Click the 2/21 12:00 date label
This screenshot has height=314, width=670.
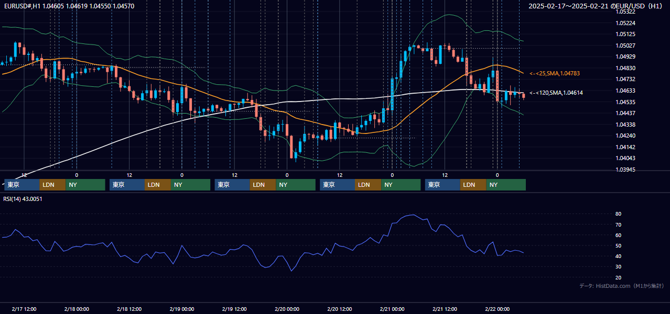pos(445,309)
